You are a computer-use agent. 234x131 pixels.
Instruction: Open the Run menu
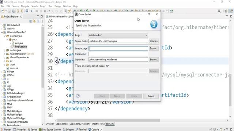[x=50, y=6]
